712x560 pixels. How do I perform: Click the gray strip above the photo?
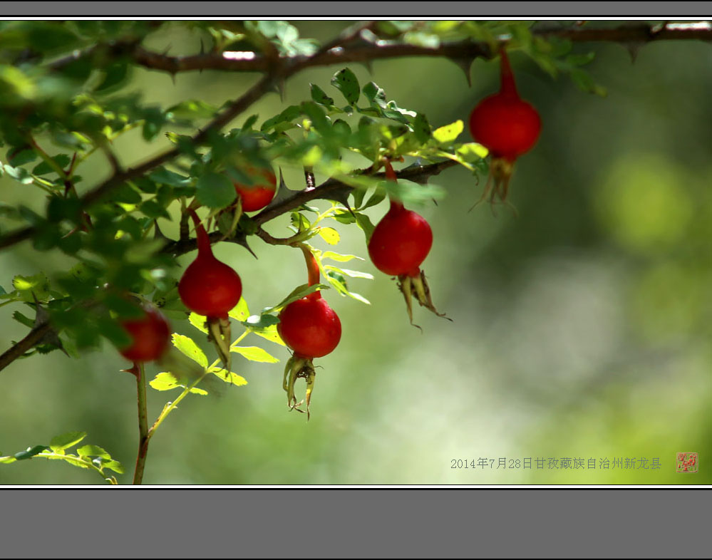356,8
